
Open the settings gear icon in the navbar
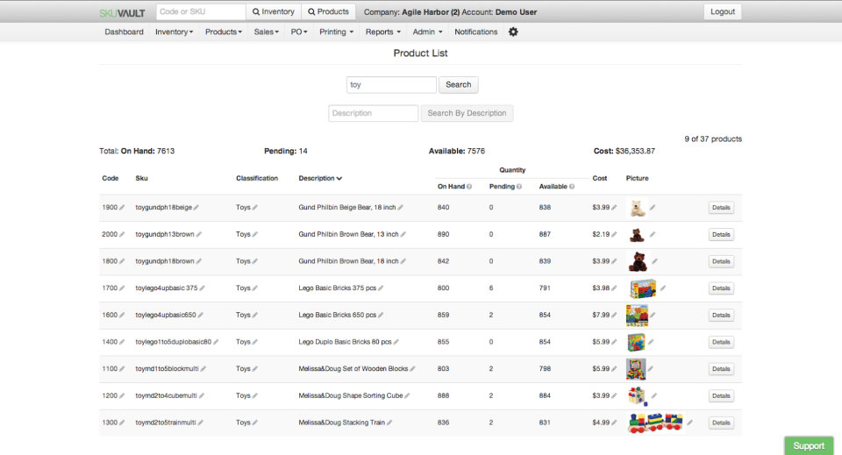point(513,32)
